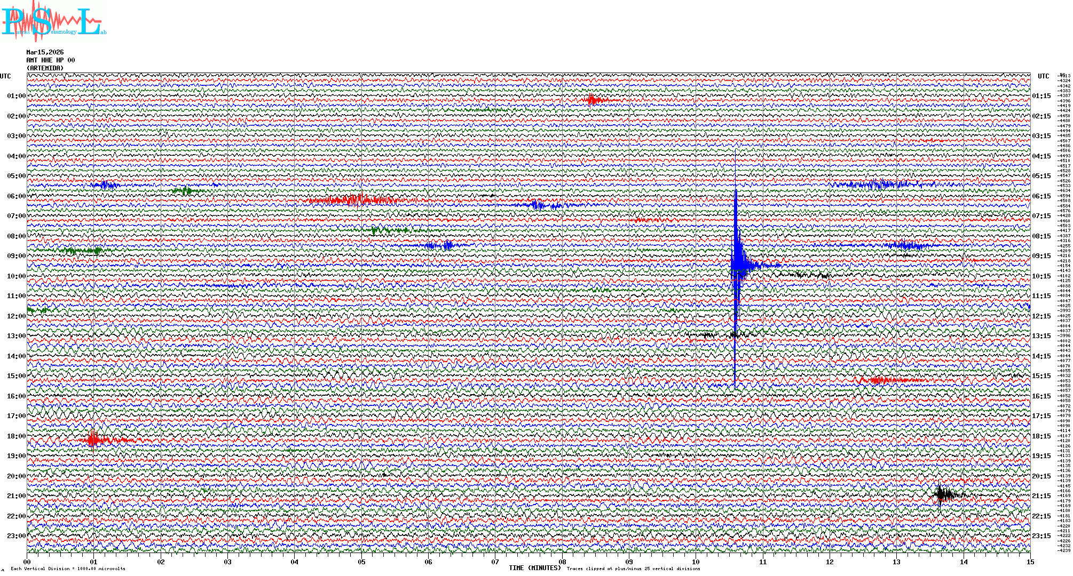Viewport: 1073px width, 576px height.
Task: Click minute 10 on the bottom time axis
Action: coord(696,562)
